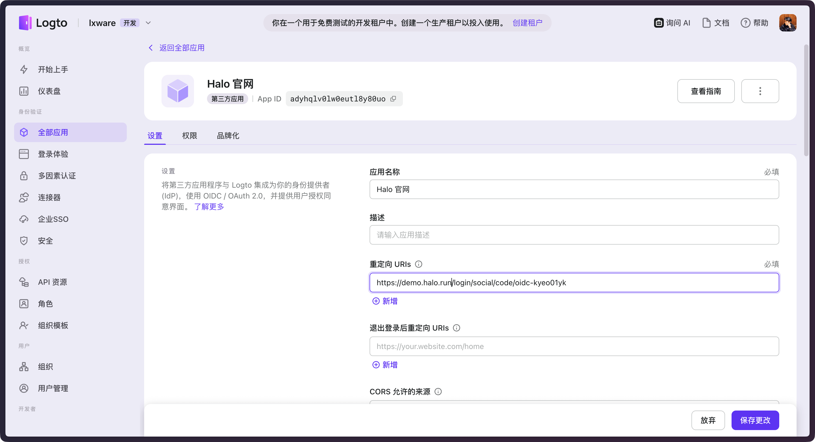This screenshot has height=442, width=815.
Task: Click the 第三方应用 tag
Action: tap(228, 99)
